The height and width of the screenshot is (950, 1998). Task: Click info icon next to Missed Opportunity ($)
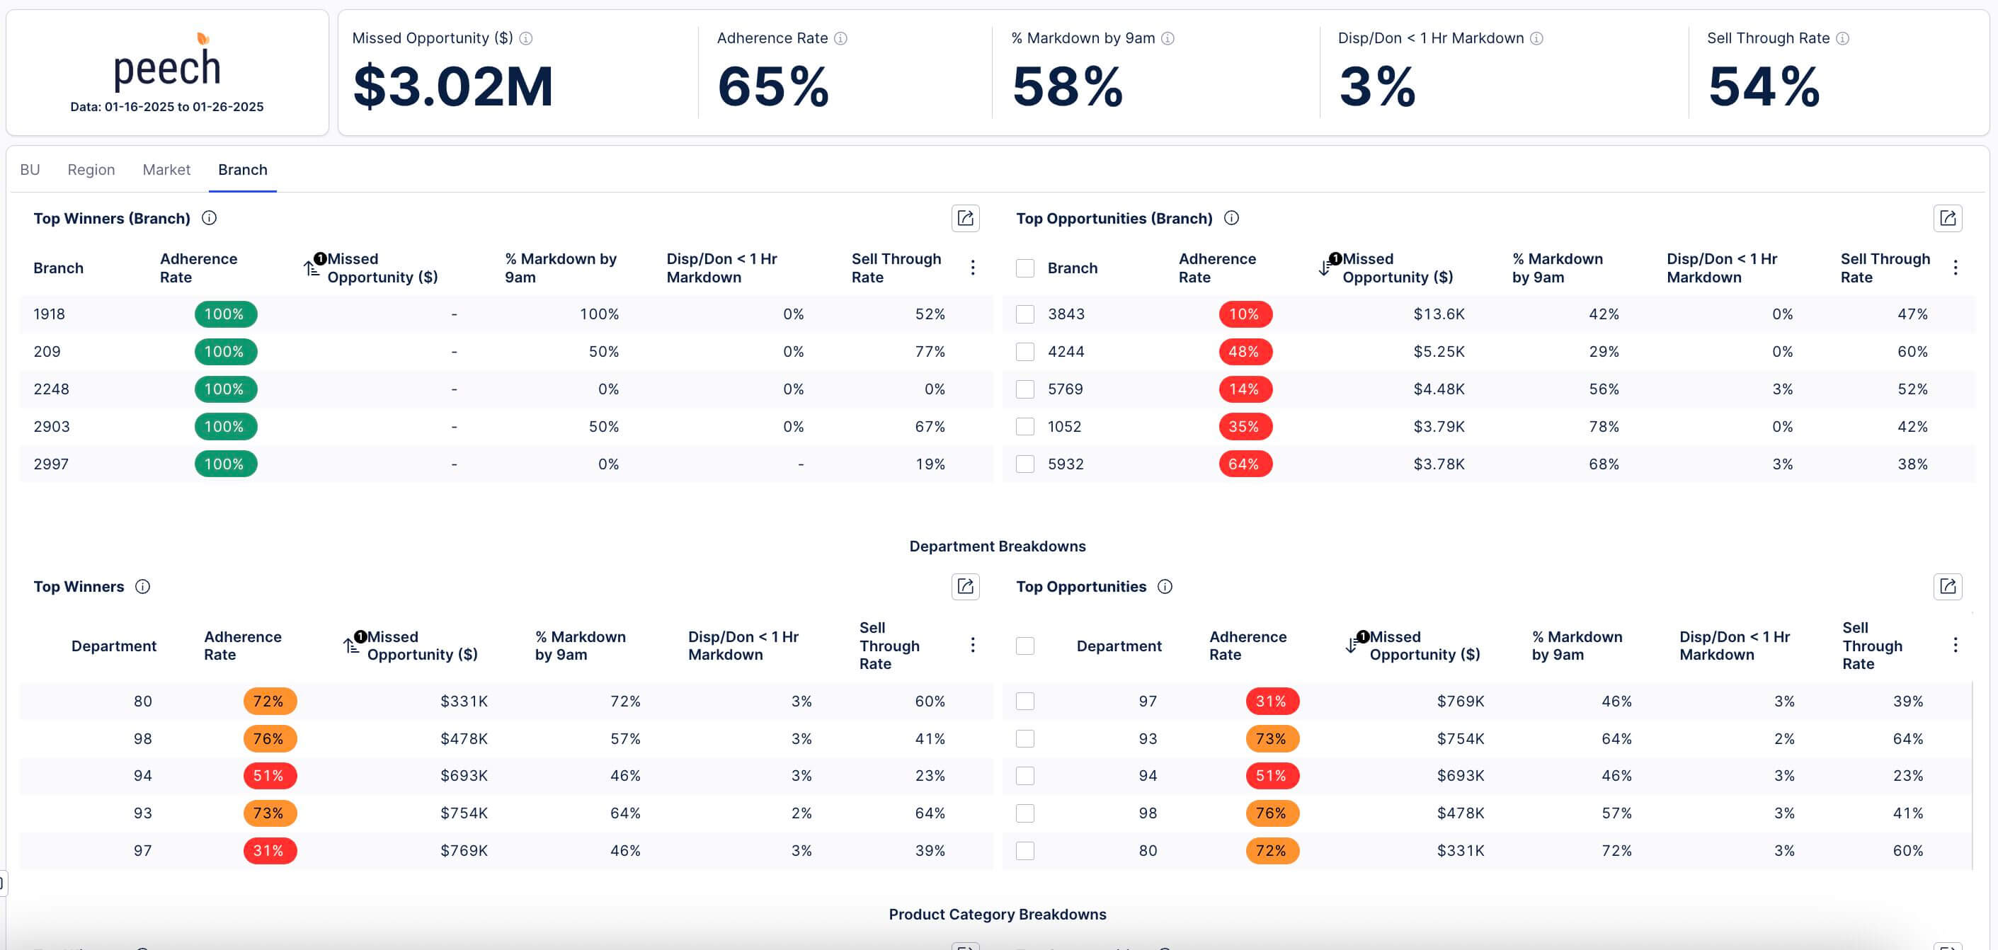(x=526, y=38)
